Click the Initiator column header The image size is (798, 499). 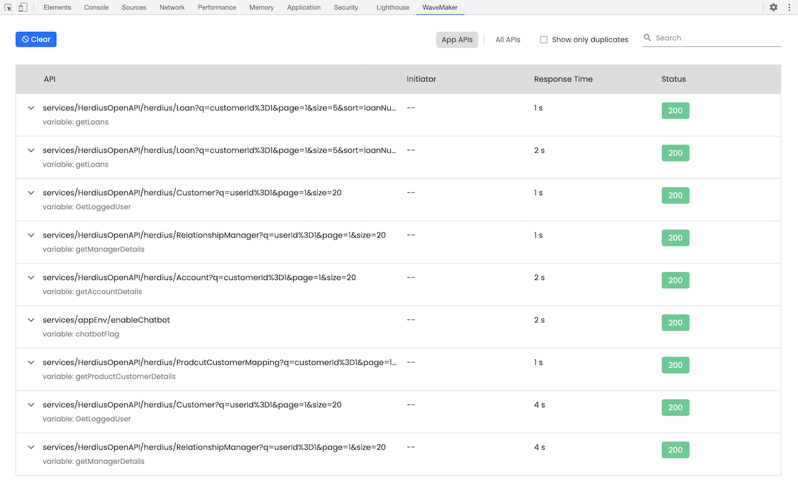421,79
